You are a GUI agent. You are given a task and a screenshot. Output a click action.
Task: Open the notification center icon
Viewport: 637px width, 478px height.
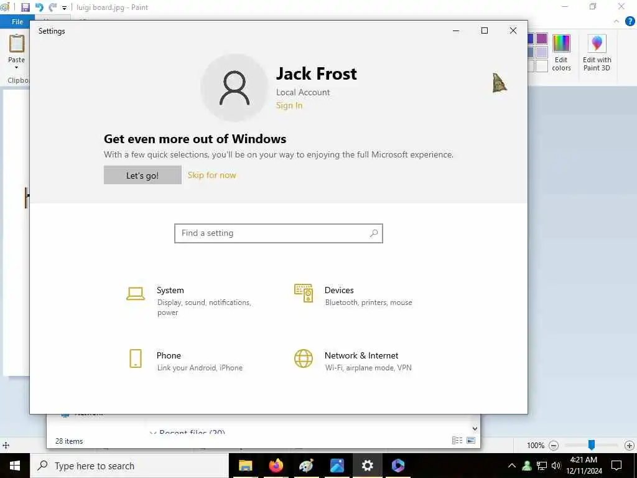pyautogui.click(x=616, y=466)
